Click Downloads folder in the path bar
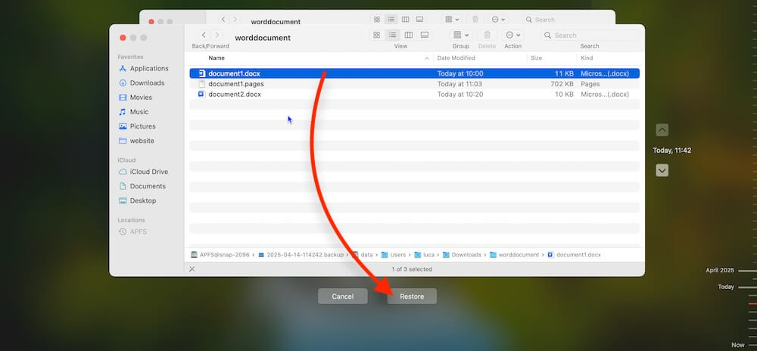 pos(462,255)
